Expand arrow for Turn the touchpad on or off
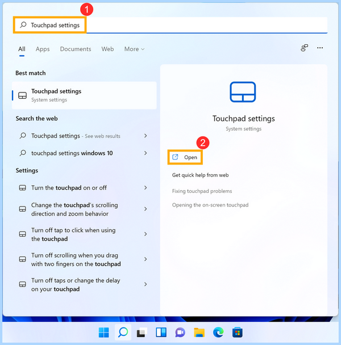This screenshot has height=345, width=341. coord(145,188)
